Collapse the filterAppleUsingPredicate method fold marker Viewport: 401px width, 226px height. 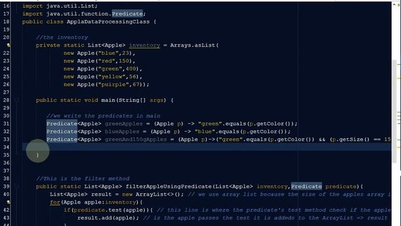16,186
